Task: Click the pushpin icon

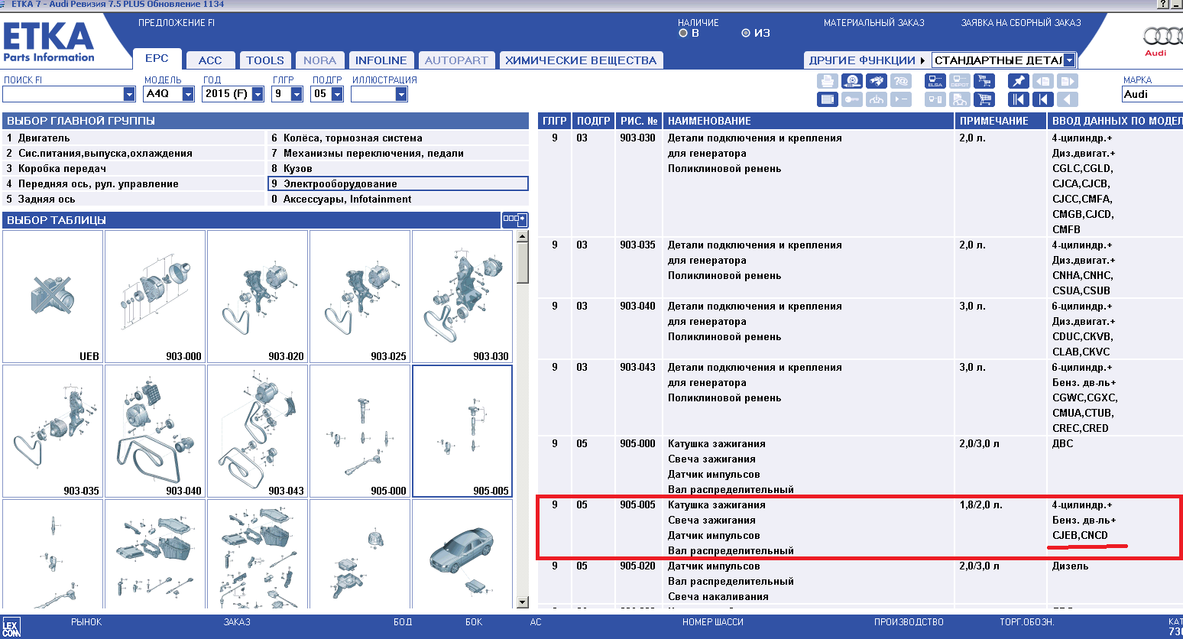Action: [x=1019, y=81]
